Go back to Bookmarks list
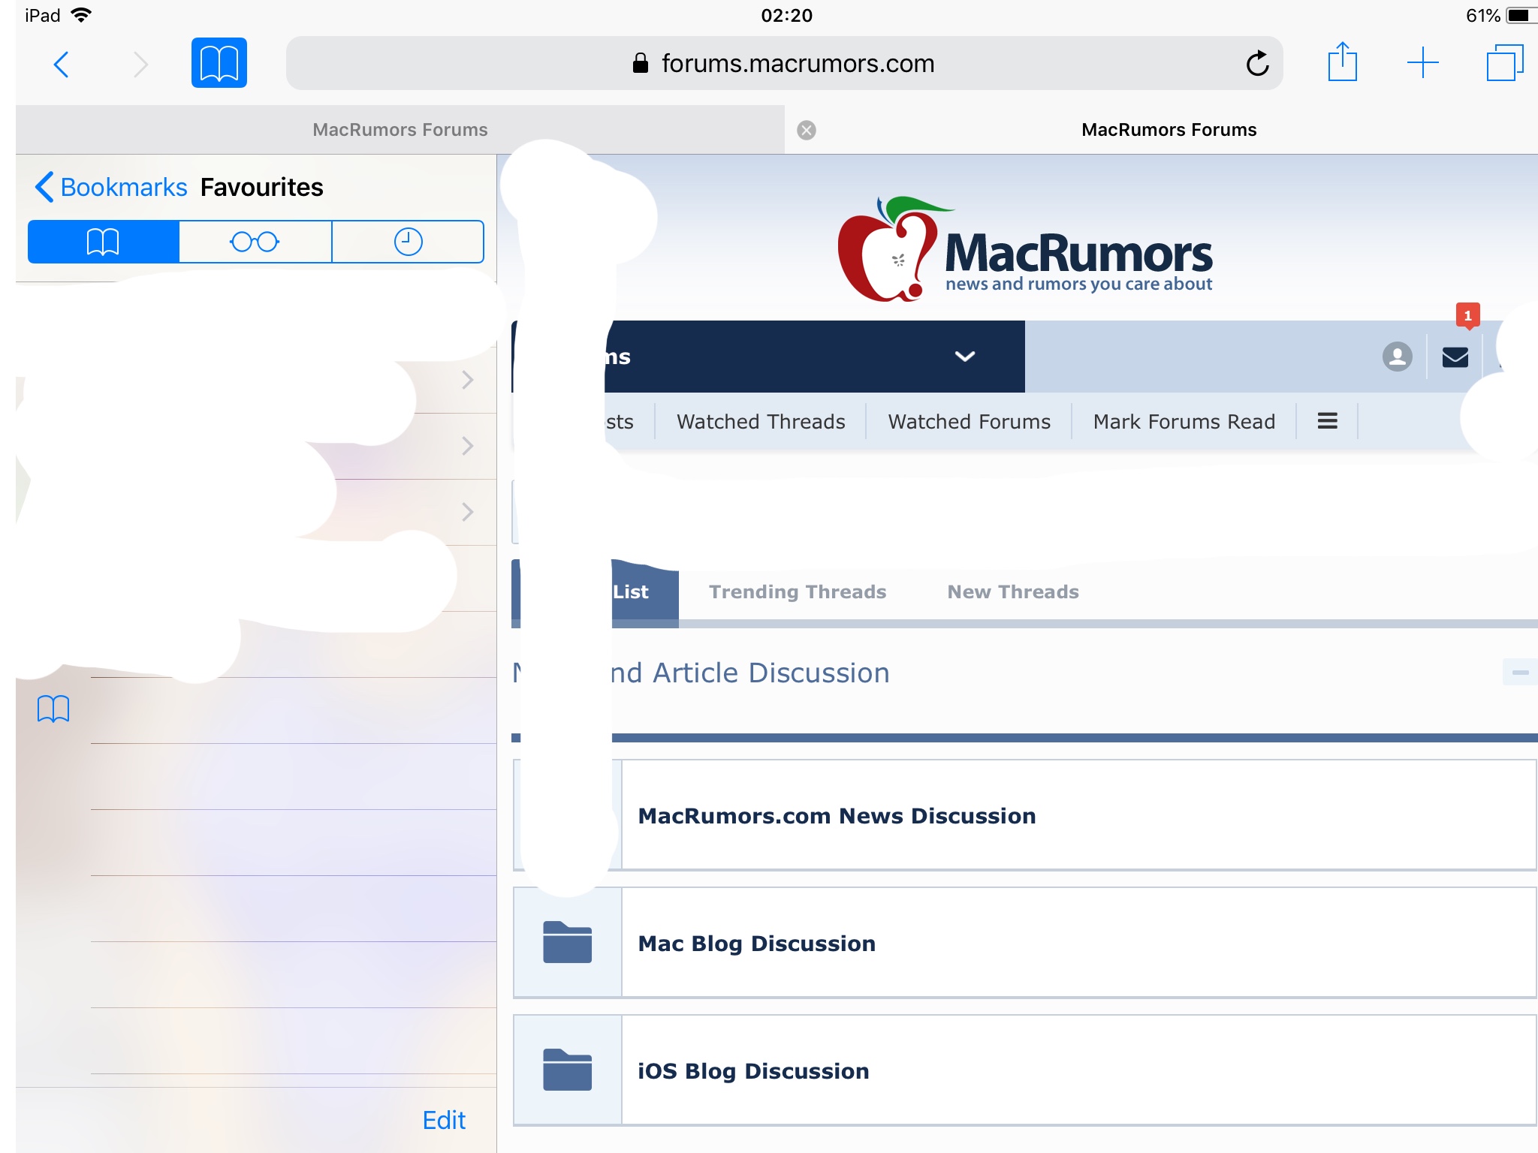1538x1153 pixels. 111,187
